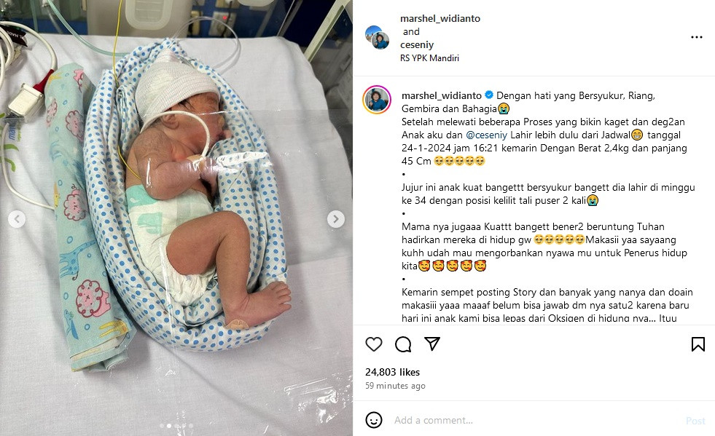Go to previous photo arrow
Viewport: 715px width, 436px height.
[17, 219]
